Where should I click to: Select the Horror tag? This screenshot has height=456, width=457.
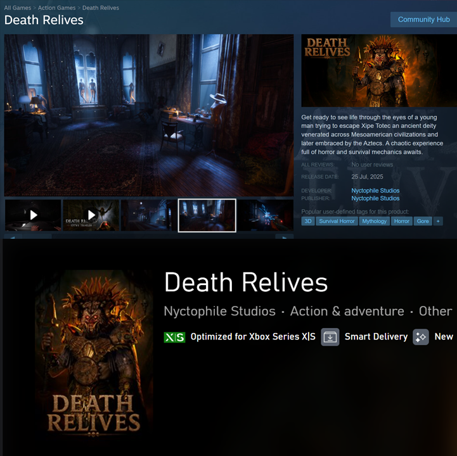click(402, 221)
